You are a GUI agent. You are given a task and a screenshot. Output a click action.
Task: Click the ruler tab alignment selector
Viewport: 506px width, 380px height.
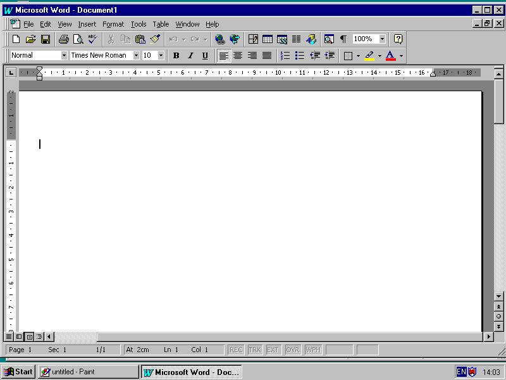pos(11,72)
